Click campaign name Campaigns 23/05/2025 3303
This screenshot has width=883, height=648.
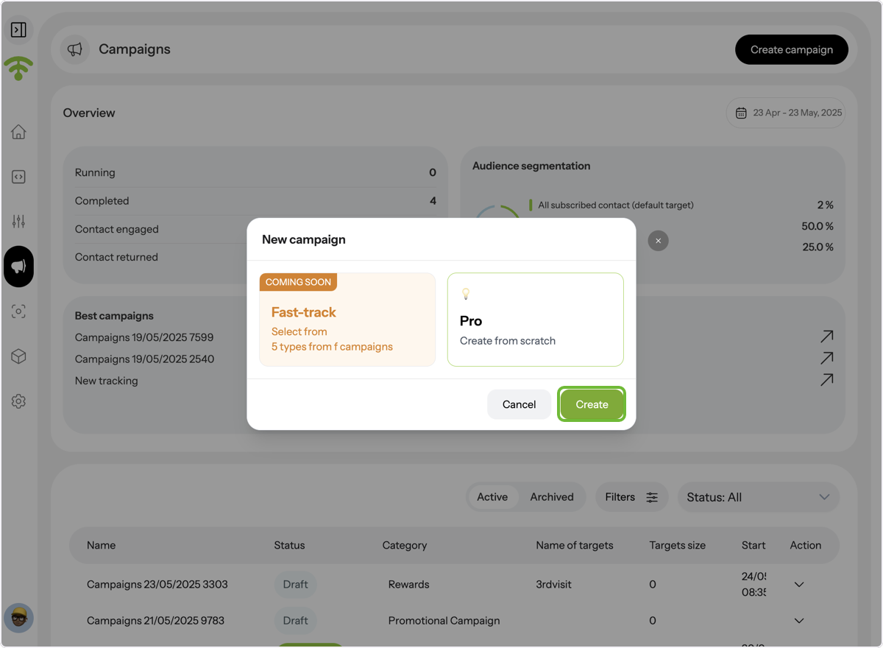coord(157,585)
